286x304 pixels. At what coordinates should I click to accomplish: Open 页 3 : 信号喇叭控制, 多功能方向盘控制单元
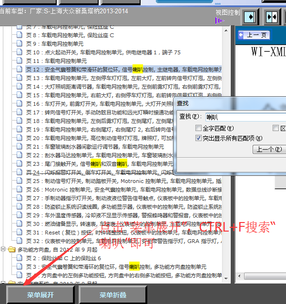coord(116,267)
